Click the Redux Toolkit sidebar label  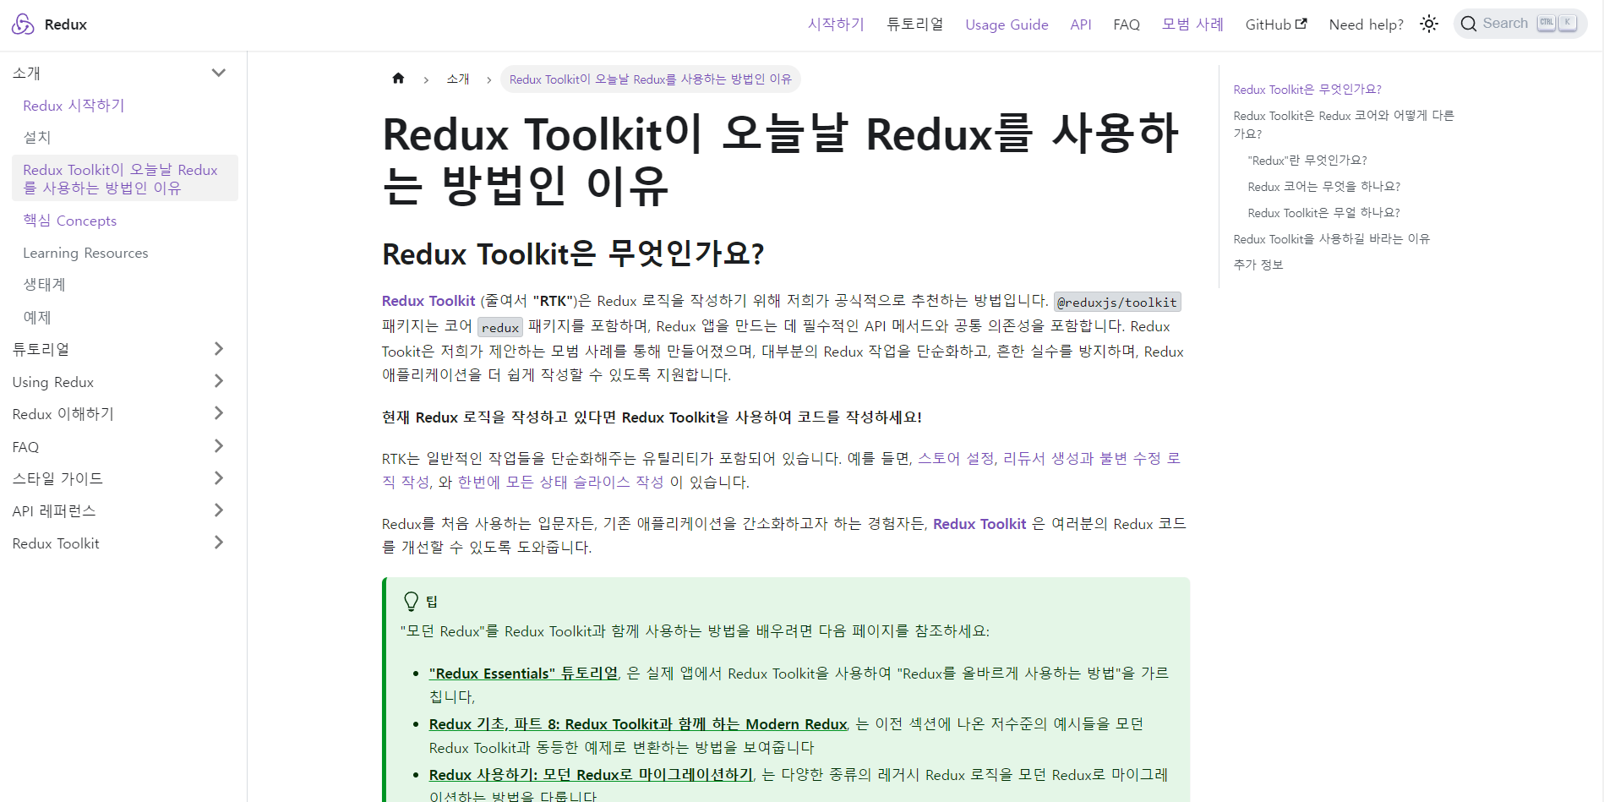coord(56,543)
